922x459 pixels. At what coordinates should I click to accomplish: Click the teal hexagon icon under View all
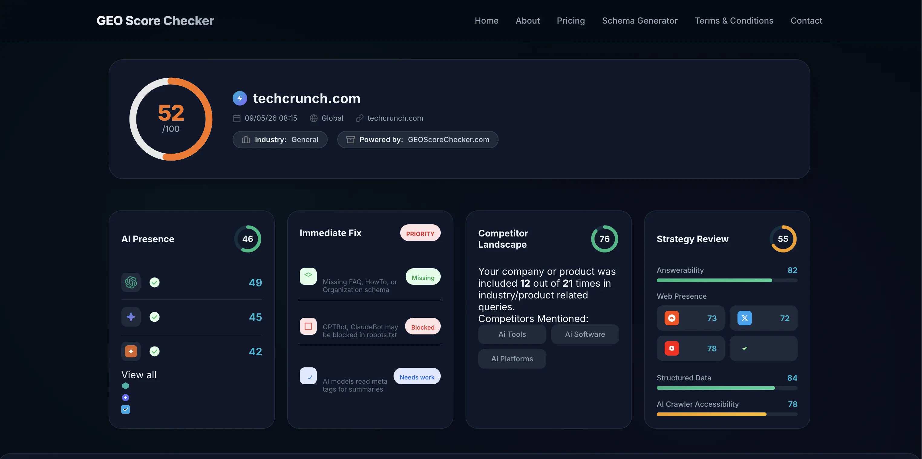(x=125, y=386)
